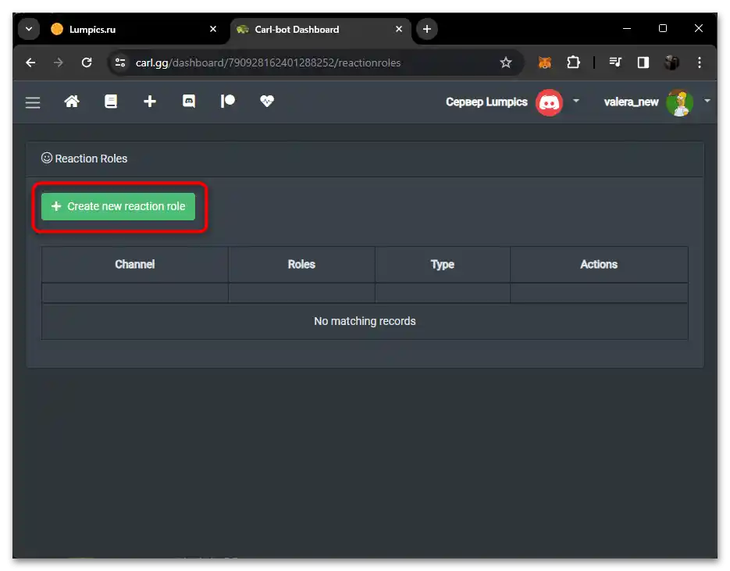Sort table by Type column header
This screenshot has height=571, width=730.
point(442,264)
